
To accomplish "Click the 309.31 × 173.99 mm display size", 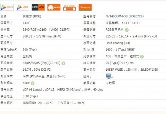I will (42, 36).
